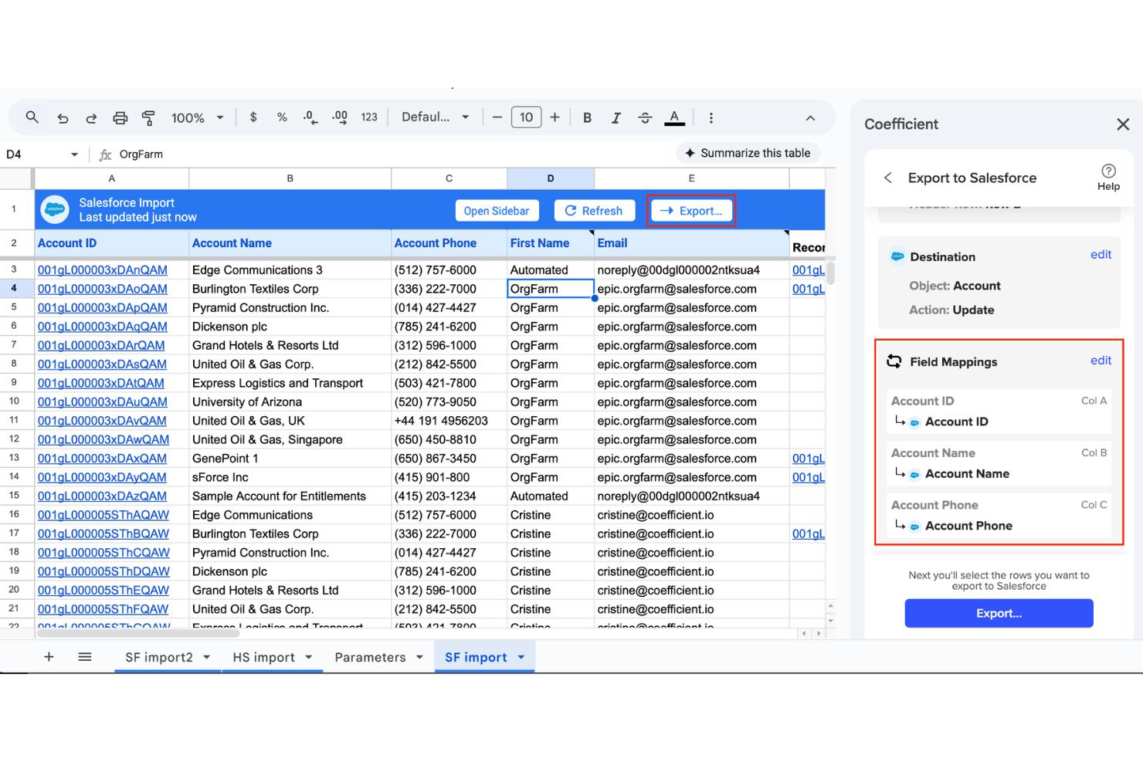
Task: Click the Salesforce cloud icon in the banner
Action: [54, 209]
